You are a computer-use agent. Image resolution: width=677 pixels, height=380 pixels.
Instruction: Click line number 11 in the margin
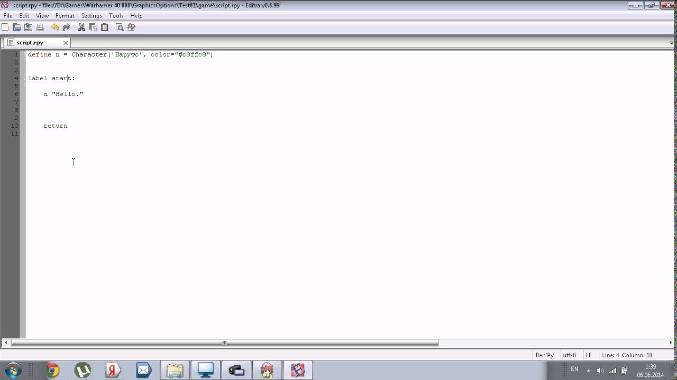pos(15,134)
